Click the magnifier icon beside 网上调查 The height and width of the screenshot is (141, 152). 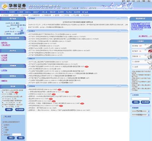click(x=3, y=117)
